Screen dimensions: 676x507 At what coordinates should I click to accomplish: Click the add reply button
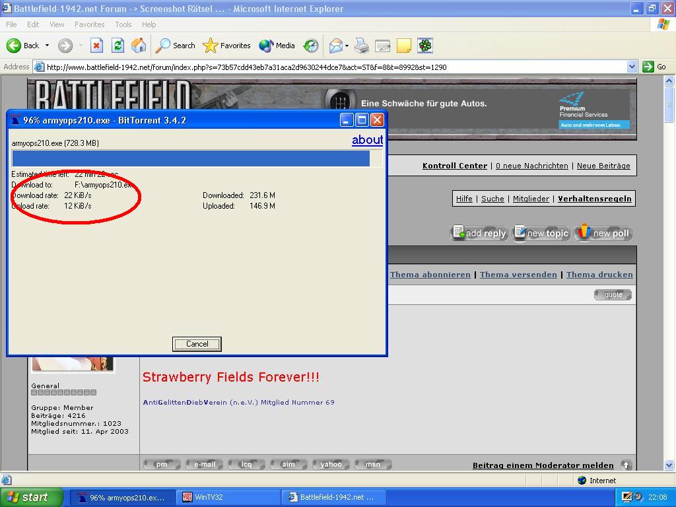point(479,233)
